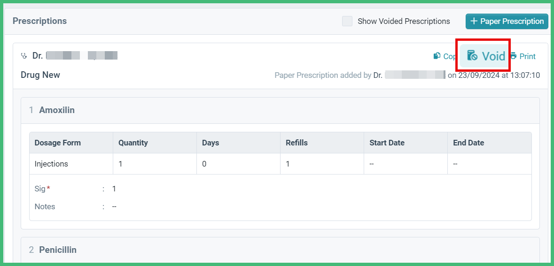Enable Show Voided Prescriptions checkbox
This screenshot has width=554, height=266.
347,21
